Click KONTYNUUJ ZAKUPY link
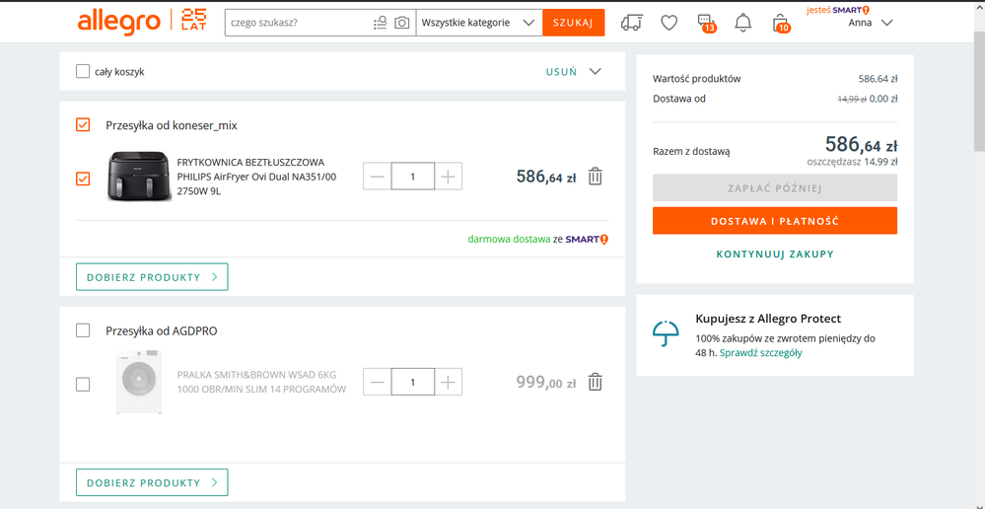The width and height of the screenshot is (985, 509). point(775,254)
